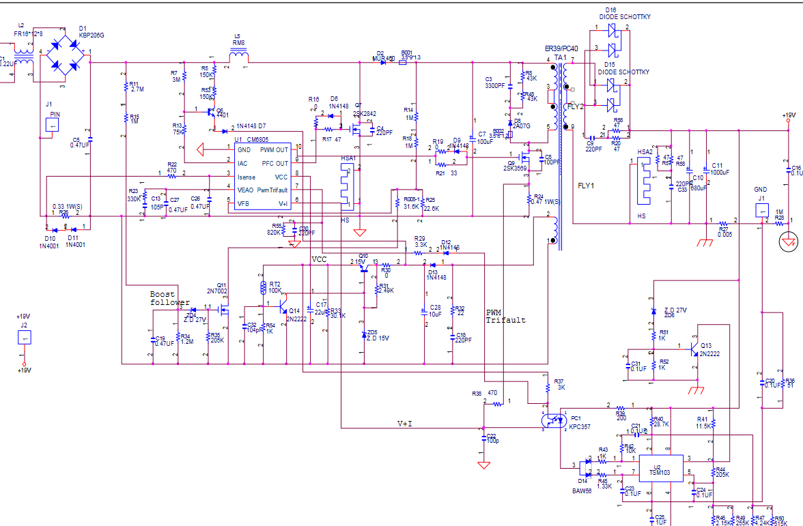
Task: Click the 'VEAO' pin label on U1
Action: point(245,190)
